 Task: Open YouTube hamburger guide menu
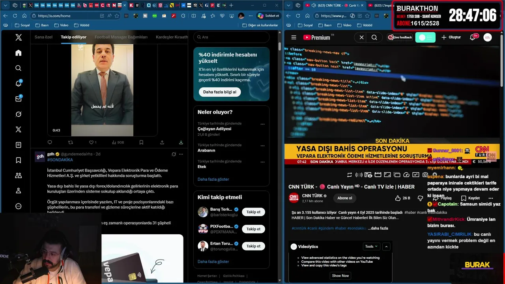(294, 37)
